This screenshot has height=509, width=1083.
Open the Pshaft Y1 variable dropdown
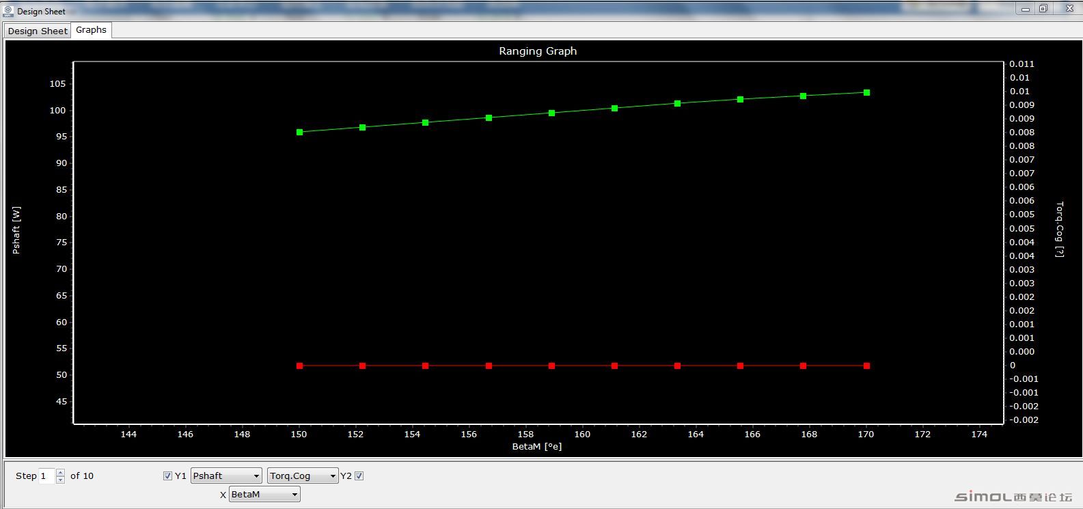[227, 476]
